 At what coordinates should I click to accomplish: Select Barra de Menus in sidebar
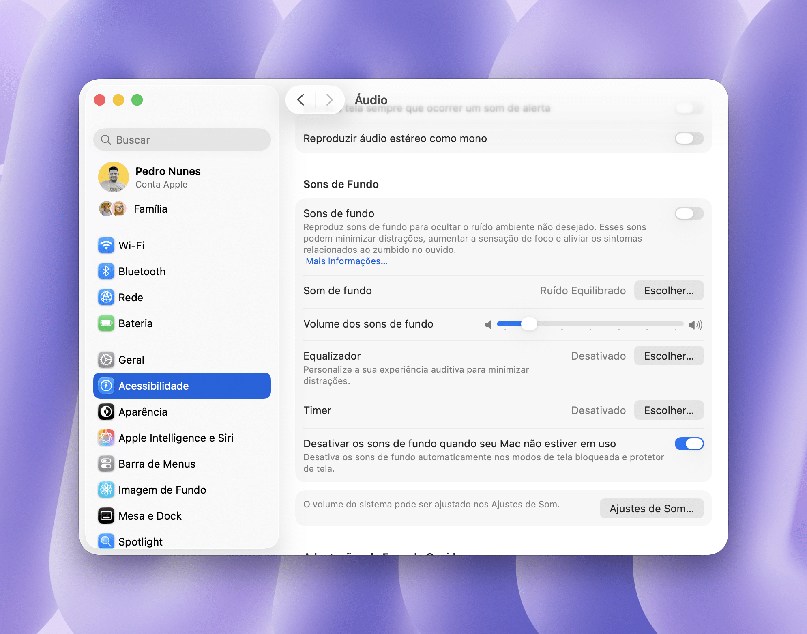(157, 464)
